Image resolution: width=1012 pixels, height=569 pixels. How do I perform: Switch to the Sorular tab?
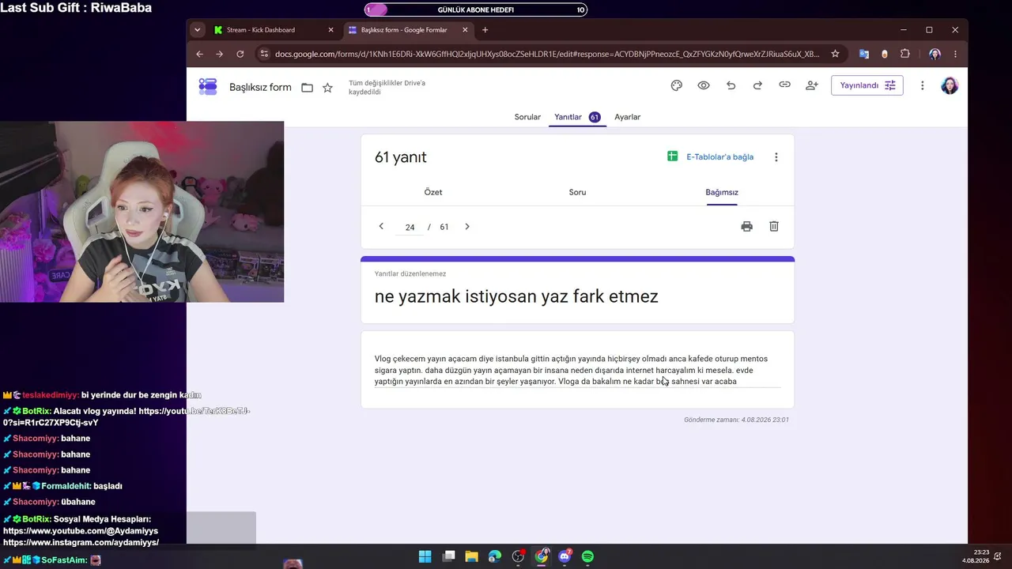point(527,117)
